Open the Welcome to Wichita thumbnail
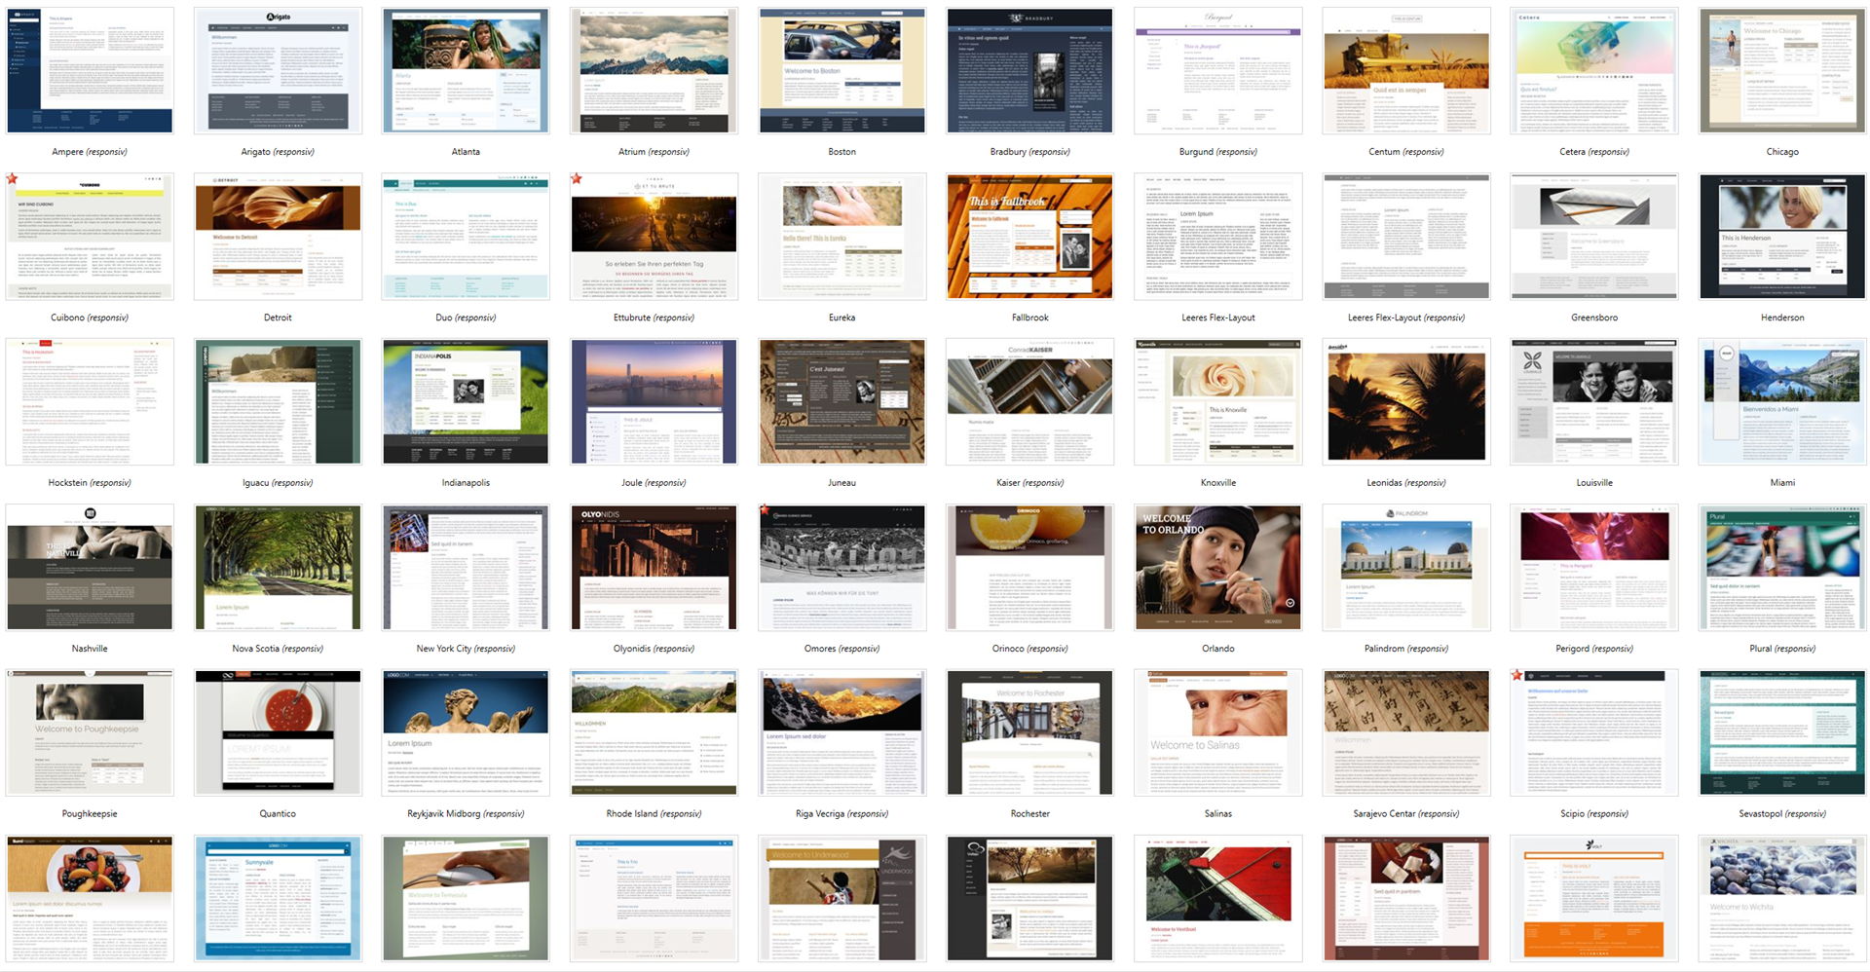The width and height of the screenshot is (1870, 972). (x=1781, y=898)
